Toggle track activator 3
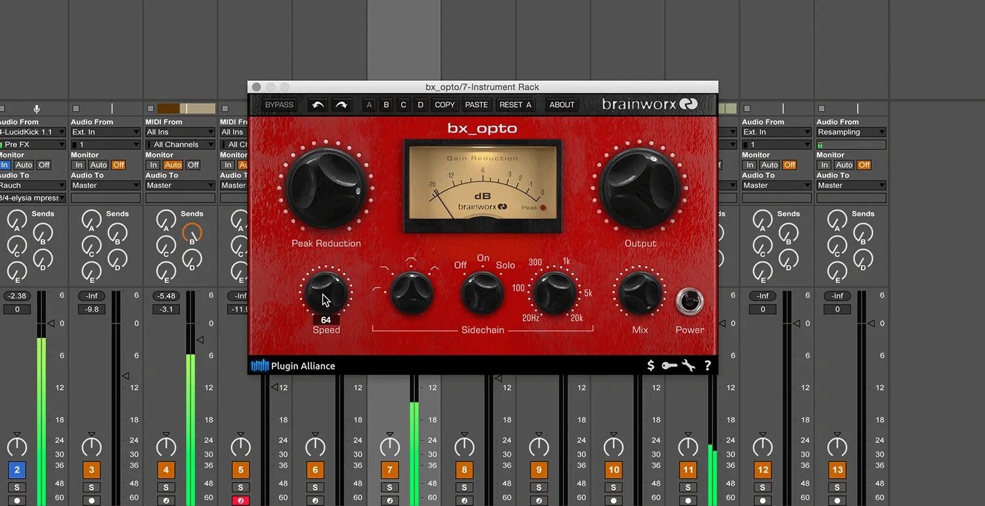The height and width of the screenshot is (506, 985). click(x=91, y=470)
